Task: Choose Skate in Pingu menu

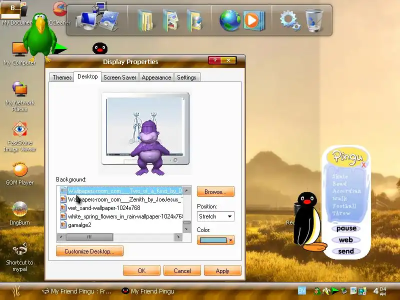Action: (x=340, y=176)
